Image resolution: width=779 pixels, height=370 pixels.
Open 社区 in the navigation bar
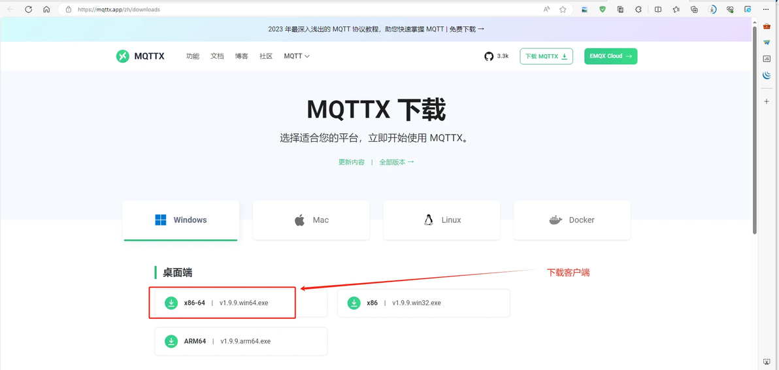tap(266, 56)
